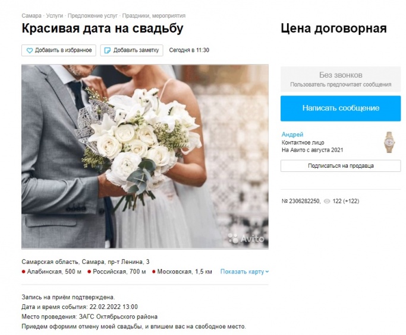Click the note icon beside Добавить заметку

107,50
